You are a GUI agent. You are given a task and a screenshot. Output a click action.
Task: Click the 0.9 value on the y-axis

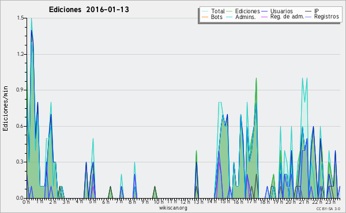click(x=20, y=90)
